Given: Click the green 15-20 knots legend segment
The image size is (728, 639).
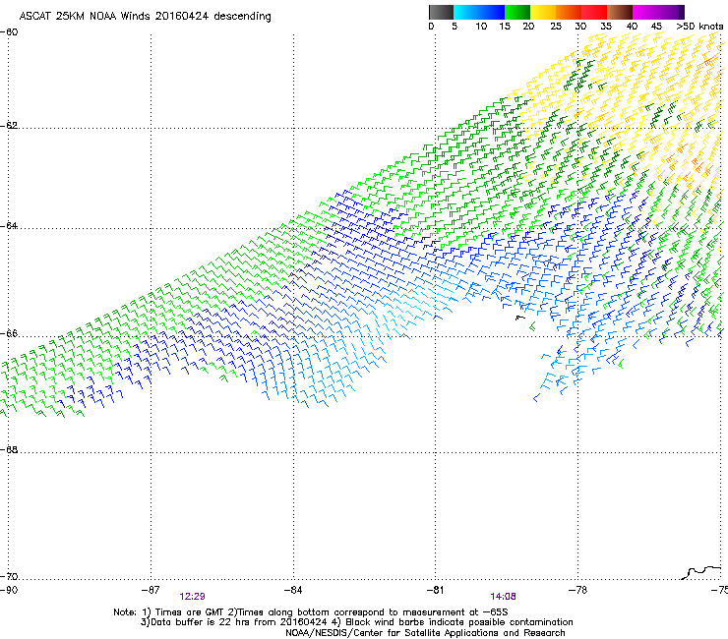Looking at the screenshot, I should coord(517,12).
